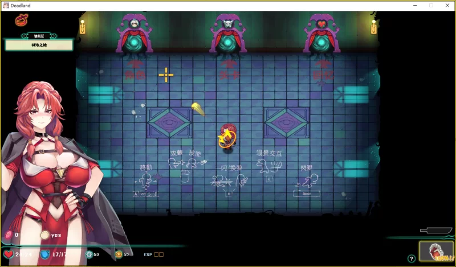Click the WASD key hint on floor
The height and width of the screenshot is (267, 456).
(x=146, y=194)
